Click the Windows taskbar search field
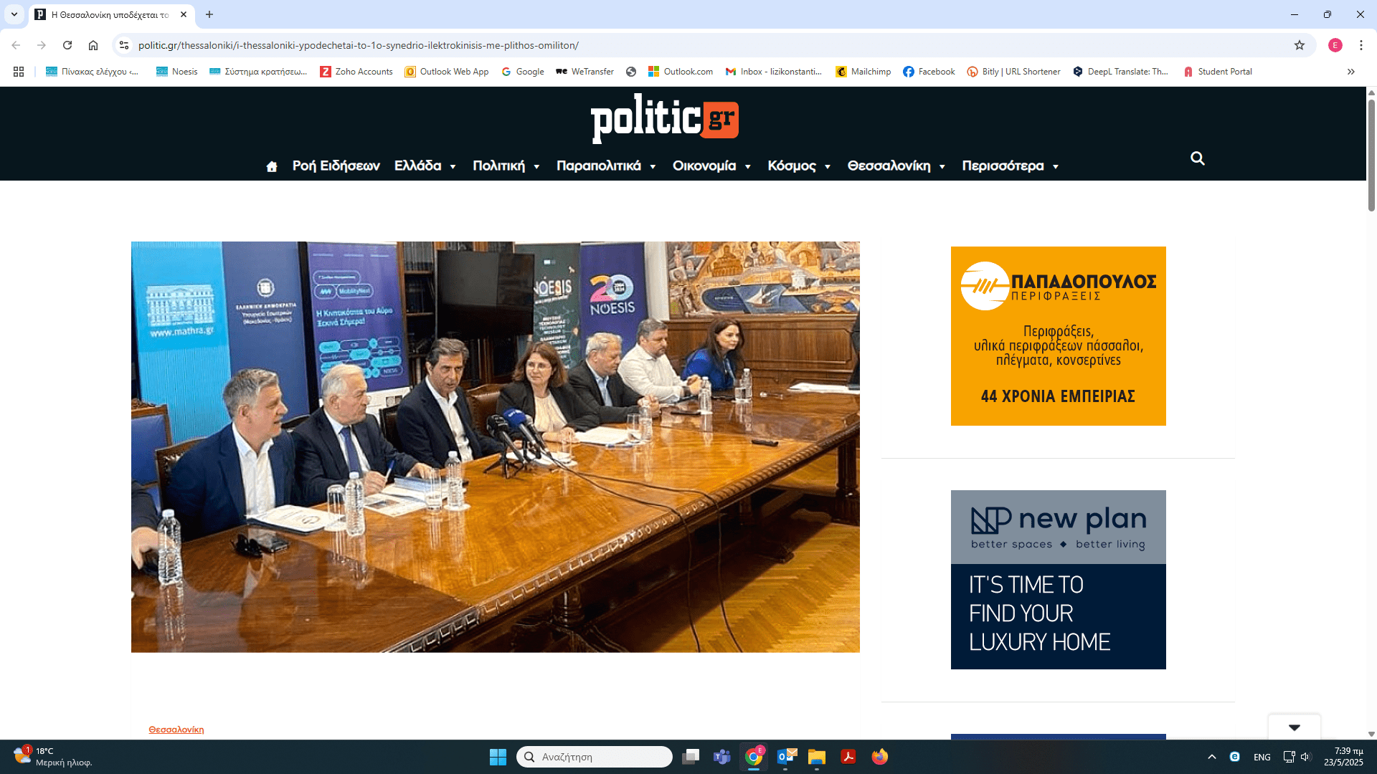Viewport: 1377px width, 774px height. 594,757
